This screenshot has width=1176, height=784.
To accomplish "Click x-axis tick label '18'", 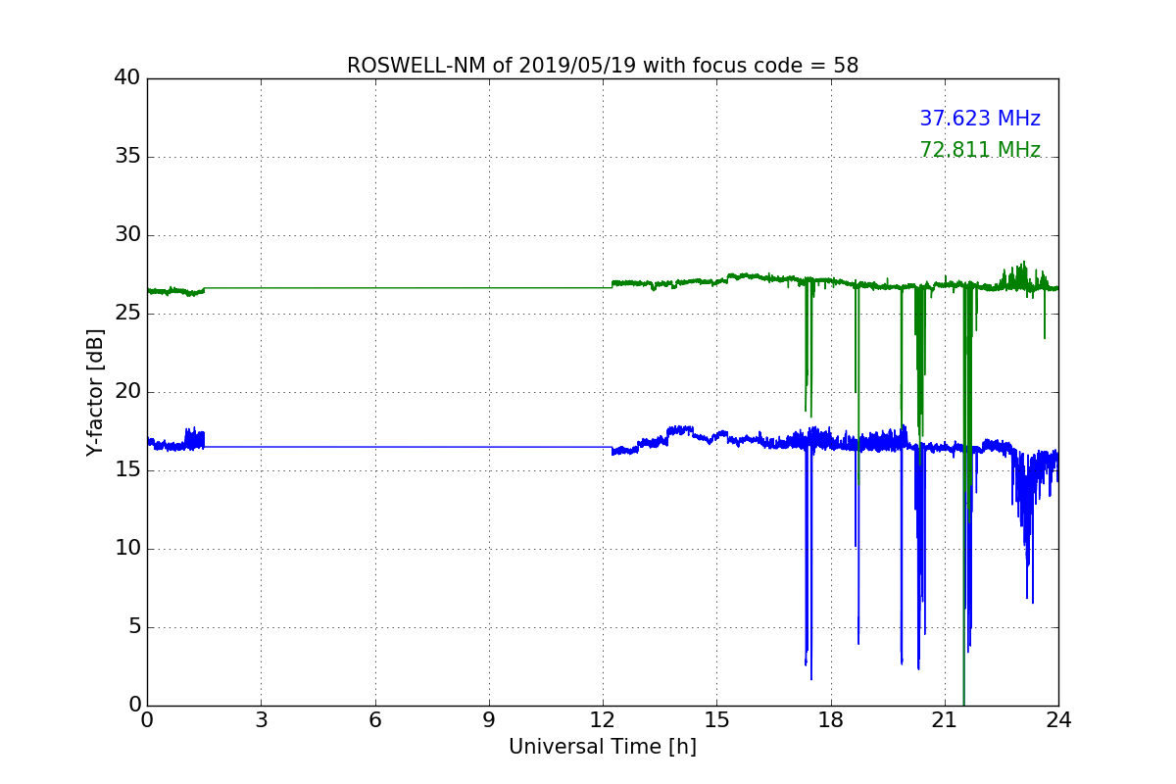I will coord(831,720).
